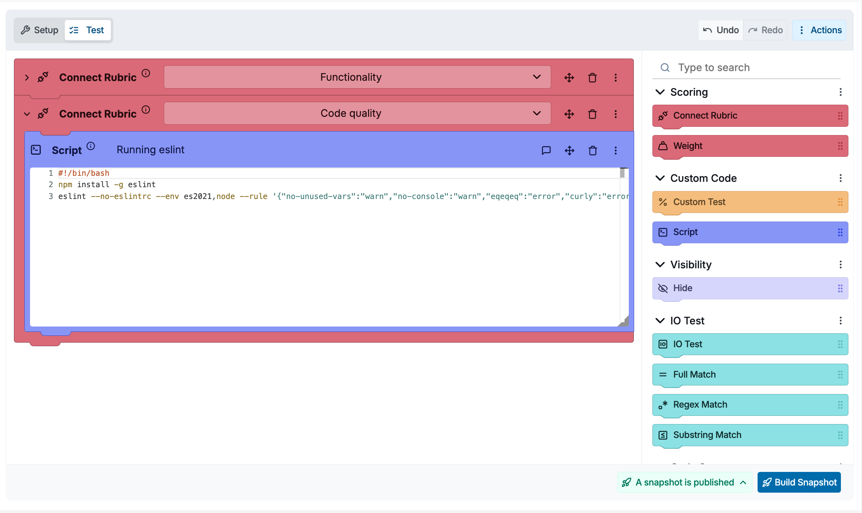
Task: Open comment icon on Script block
Action: coord(546,150)
